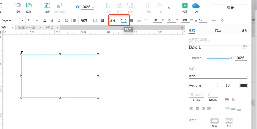Viewport: 257px width, 129px height.
Task: Group selection with the 组合 icon
Action: (47, 5)
